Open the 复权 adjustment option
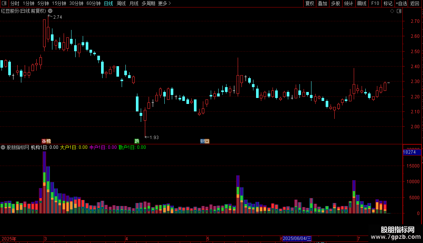423x243 pixels. [310, 3]
